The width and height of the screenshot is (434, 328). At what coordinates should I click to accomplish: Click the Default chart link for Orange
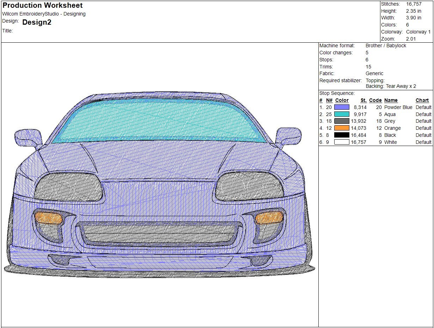coord(423,128)
